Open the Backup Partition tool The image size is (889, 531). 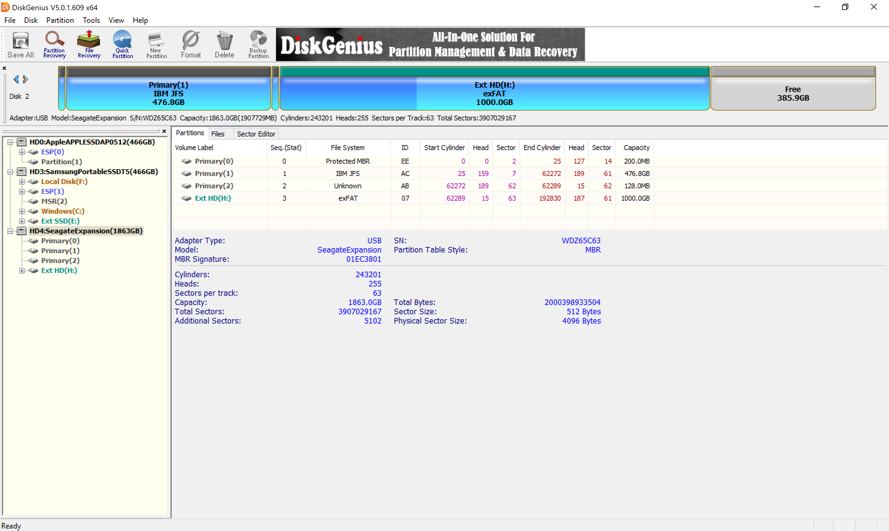(258, 45)
